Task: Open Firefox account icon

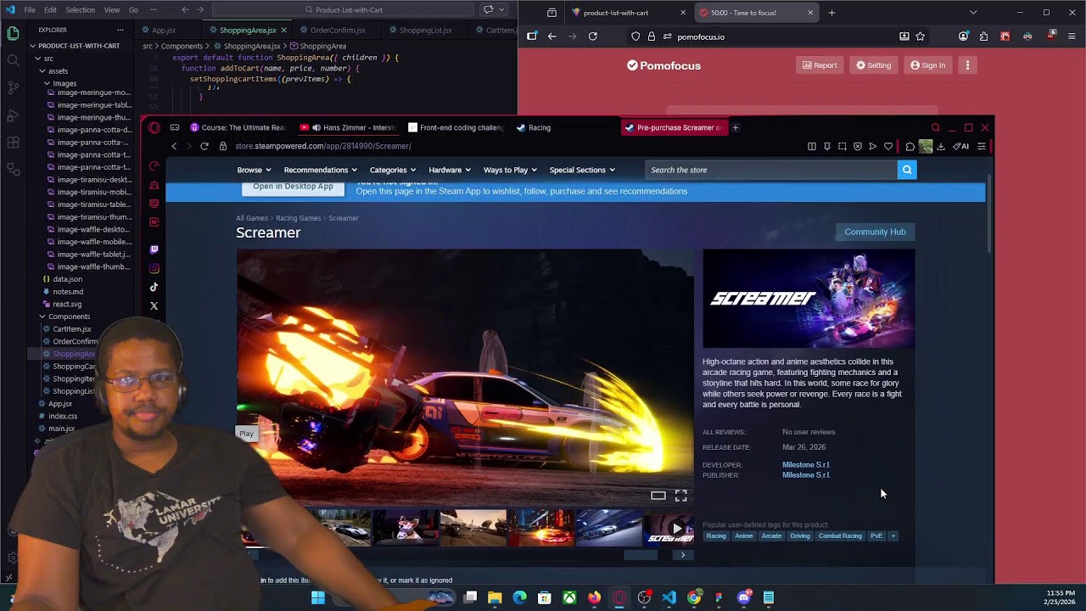Action: point(963,36)
